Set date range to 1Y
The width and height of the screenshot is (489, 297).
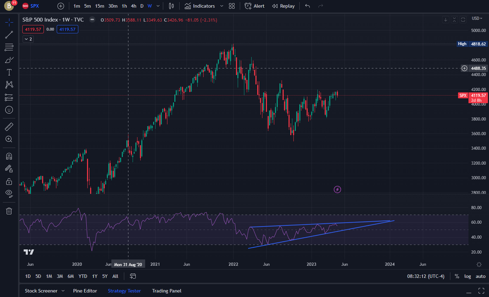95,276
